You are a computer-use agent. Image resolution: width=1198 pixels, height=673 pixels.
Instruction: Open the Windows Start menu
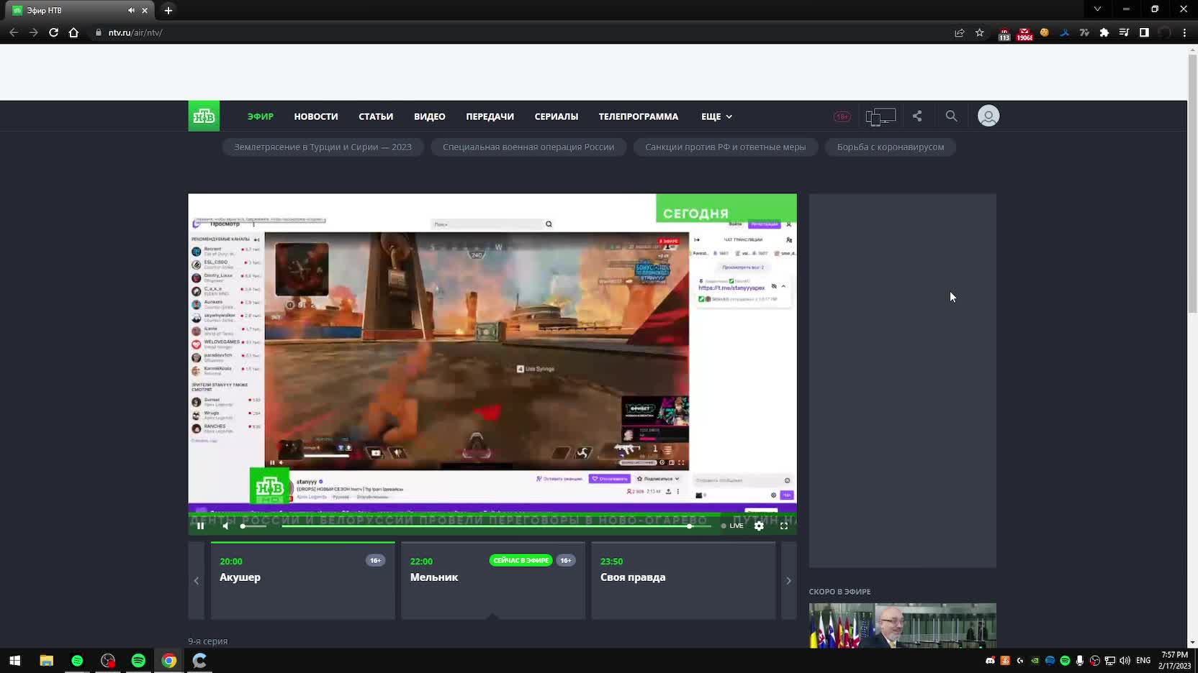pos(15,660)
